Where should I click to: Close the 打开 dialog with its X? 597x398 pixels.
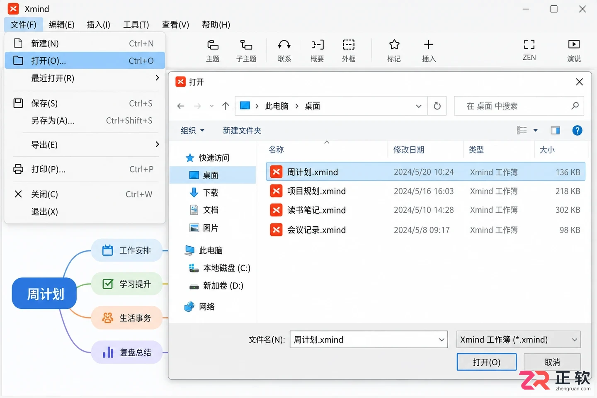tap(580, 82)
